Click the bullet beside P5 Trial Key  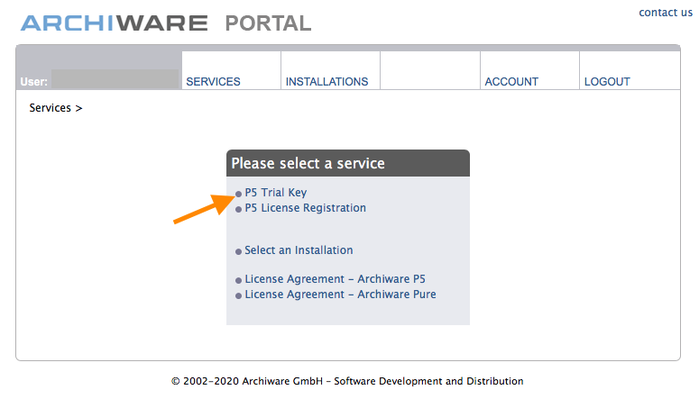coord(238,194)
